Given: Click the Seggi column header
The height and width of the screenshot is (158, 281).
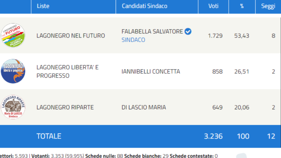Looking at the screenshot, I should coord(268,6).
